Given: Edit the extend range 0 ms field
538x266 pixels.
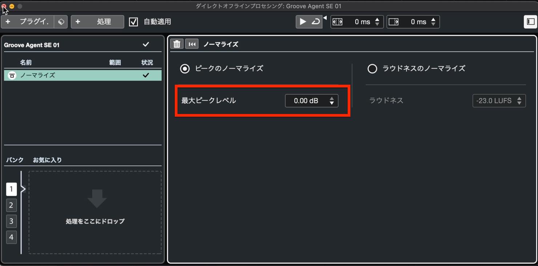Looking at the screenshot, I should (x=362, y=22).
